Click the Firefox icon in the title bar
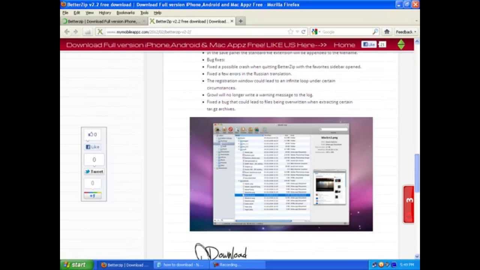The width and height of the screenshot is (480, 270). [x=63, y=4]
